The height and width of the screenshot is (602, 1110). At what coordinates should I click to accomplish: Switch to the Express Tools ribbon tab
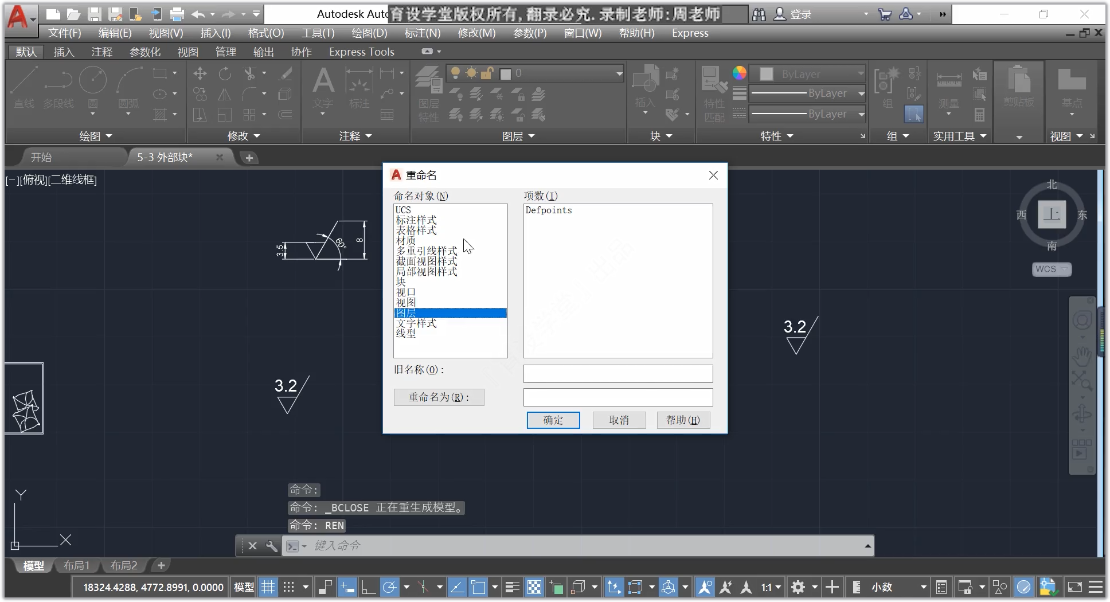point(362,52)
